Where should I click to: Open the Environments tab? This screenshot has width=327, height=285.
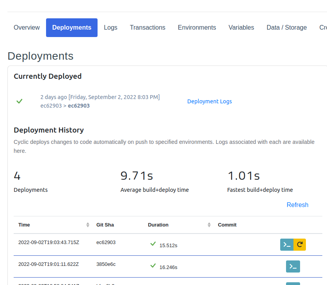(197, 27)
